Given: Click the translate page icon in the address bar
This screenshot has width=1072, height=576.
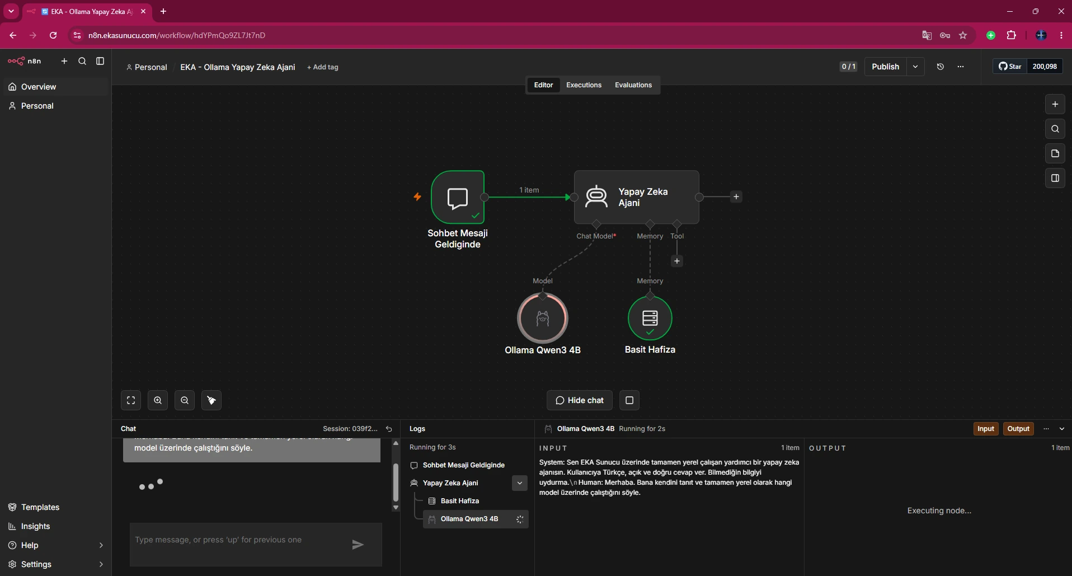Looking at the screenshot, I should point(927,35).
